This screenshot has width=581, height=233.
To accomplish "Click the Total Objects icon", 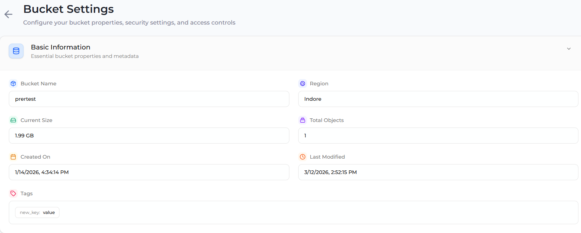I will pyautogui.click(x=303, y=120).
